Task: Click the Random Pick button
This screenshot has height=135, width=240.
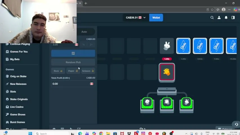Action: click(x=73, y=62)
